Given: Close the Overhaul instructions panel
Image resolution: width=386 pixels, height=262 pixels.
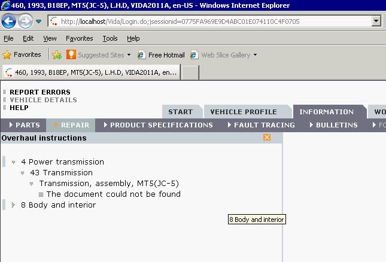Looking at the screenshot, I should tap(267, 137).
